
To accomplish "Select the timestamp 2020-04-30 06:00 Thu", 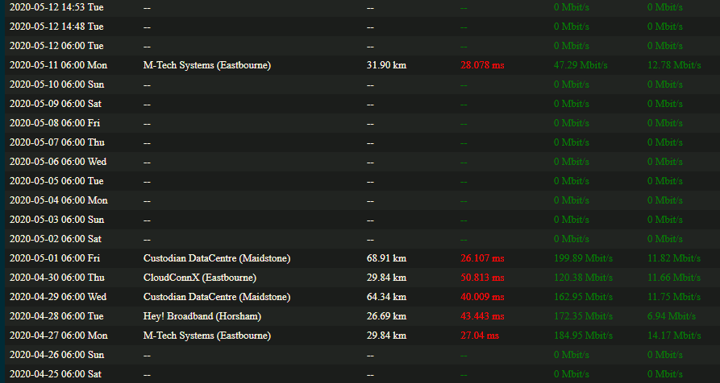I will click(x=57, y=278).
